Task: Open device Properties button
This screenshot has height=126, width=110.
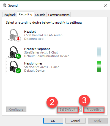Action: click(x=94, y=110)
